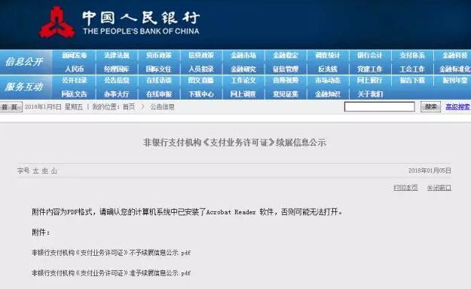
Task: Open 网上调查 page
Action: (x=243, y=94)
